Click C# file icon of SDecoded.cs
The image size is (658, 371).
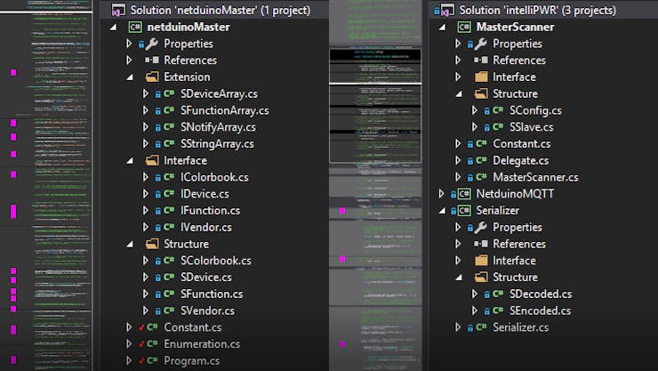pyautogui.click(x=498, y=294)
